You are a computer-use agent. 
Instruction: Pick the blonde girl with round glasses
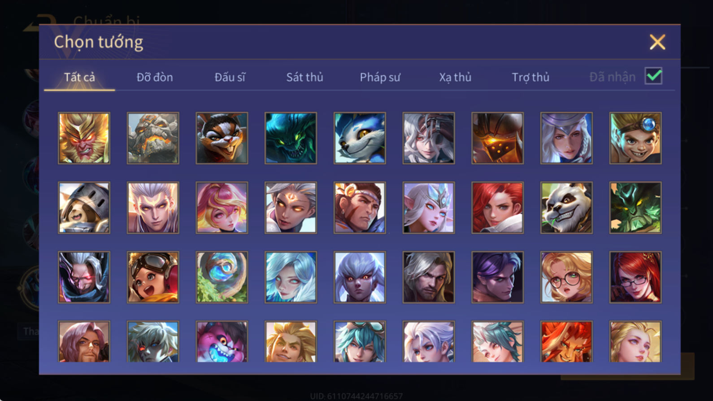tap(566, 277)
